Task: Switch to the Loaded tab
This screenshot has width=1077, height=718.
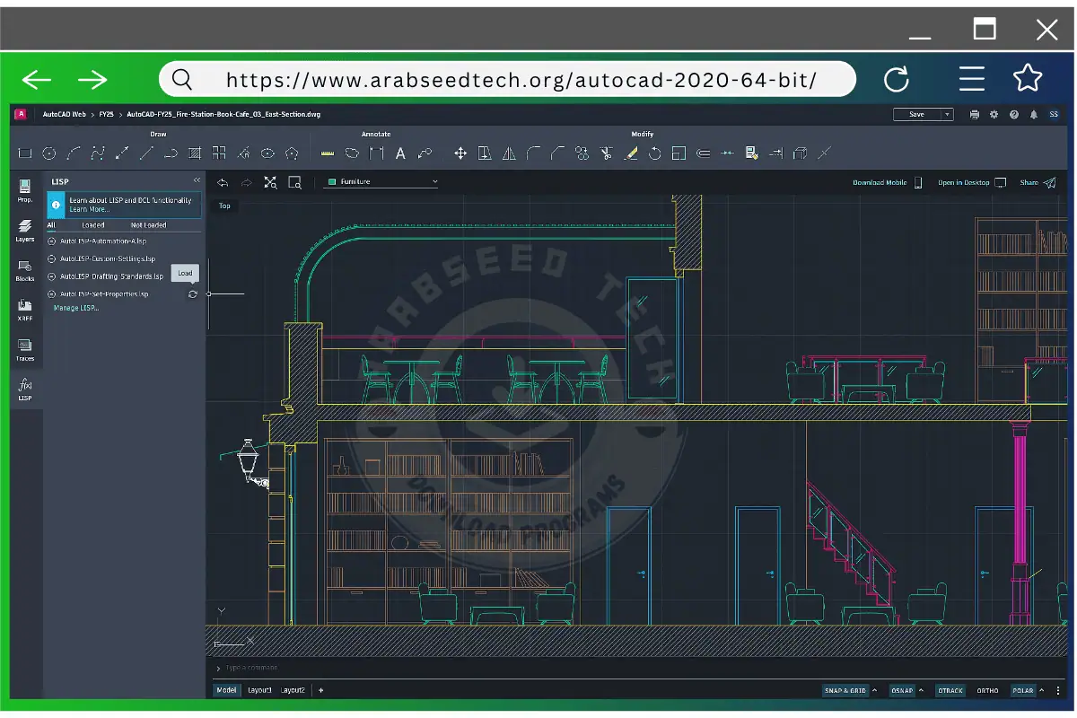Action: 93,225
